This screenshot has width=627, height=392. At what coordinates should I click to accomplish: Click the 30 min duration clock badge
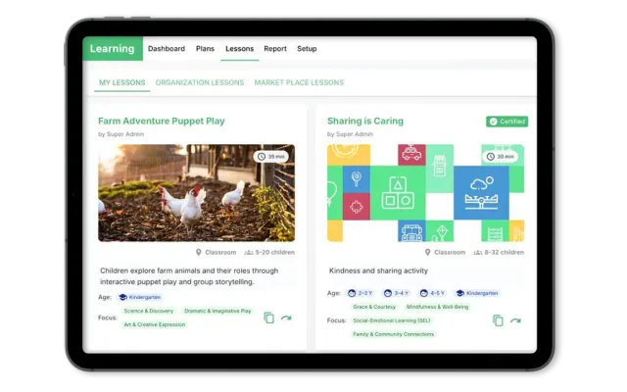[x=501, y=157]
